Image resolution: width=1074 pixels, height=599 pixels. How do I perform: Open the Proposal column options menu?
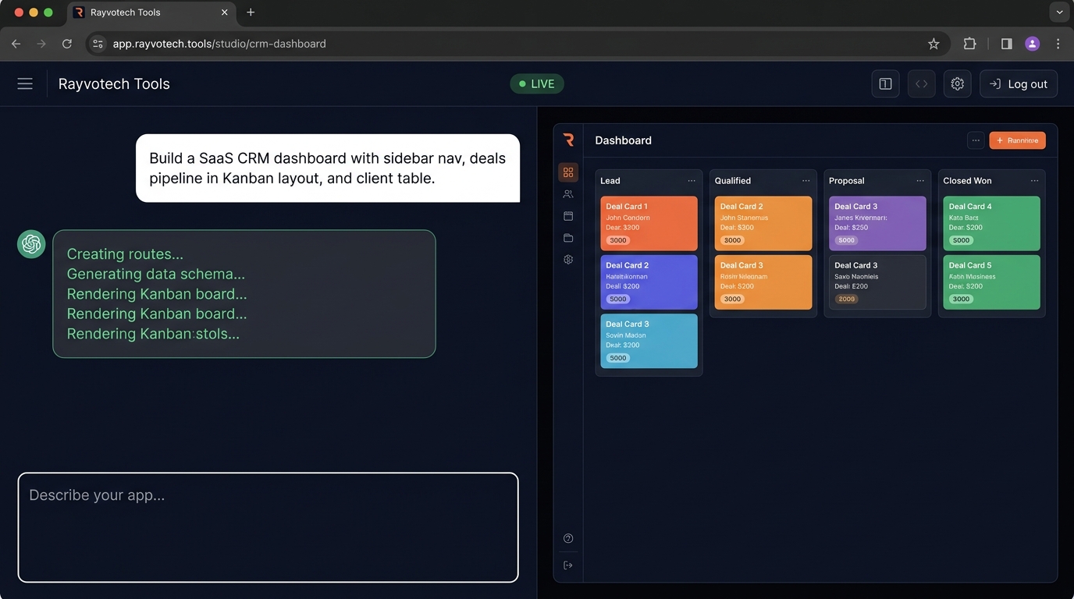(x=920, y=181)
